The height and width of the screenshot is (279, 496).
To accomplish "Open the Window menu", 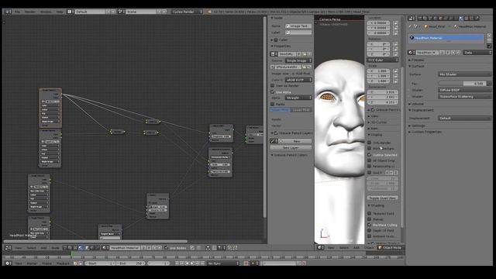I will [x=46, y=12].
